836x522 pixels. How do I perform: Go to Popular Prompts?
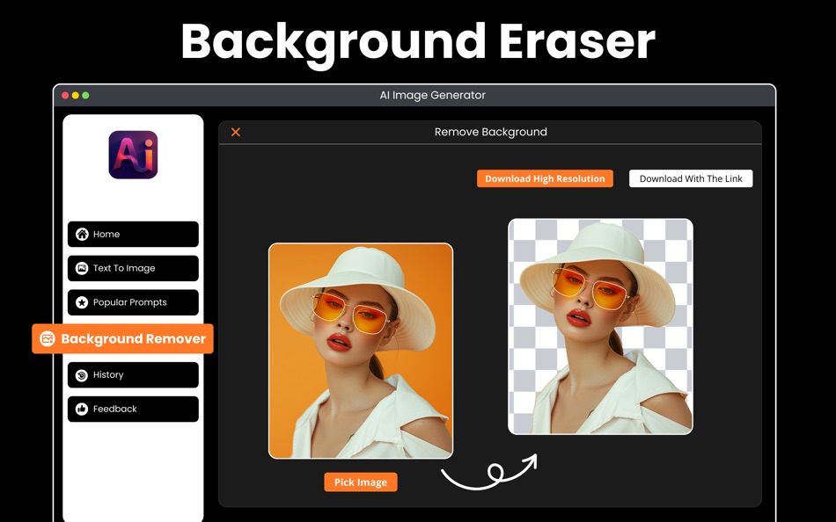coord(133,302)
